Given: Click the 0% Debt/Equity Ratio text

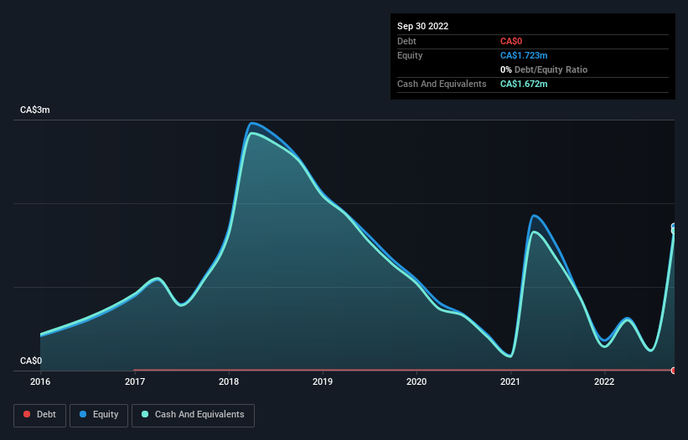Looking at the screenshot, I should pyautogui.click(x=544, y=69).
